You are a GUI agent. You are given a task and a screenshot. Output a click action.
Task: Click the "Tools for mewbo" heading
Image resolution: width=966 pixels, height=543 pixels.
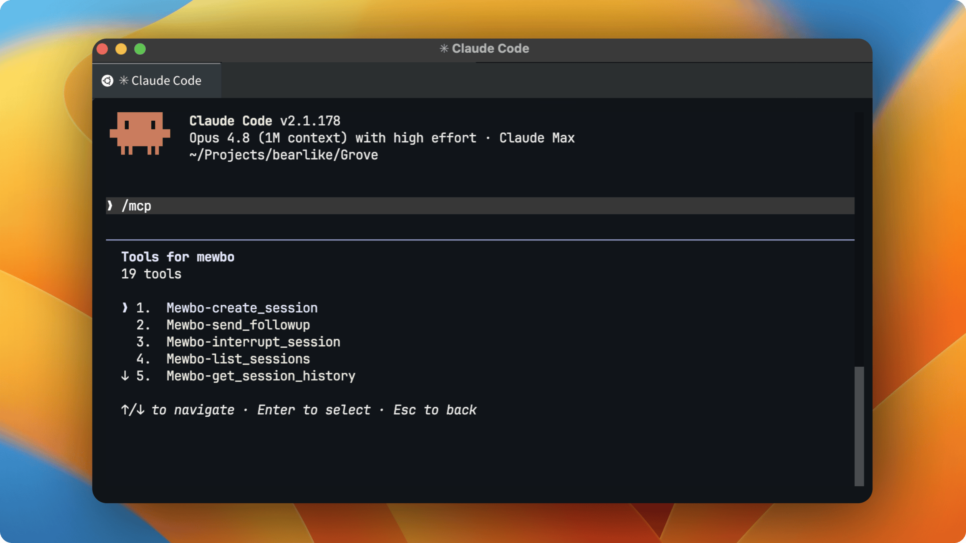coord(178,257)
